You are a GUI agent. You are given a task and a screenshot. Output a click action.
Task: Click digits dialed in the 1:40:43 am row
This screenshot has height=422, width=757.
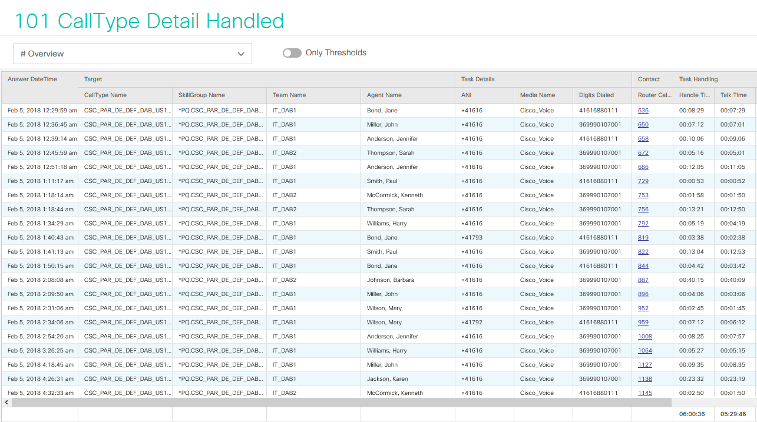pos(599,238)
